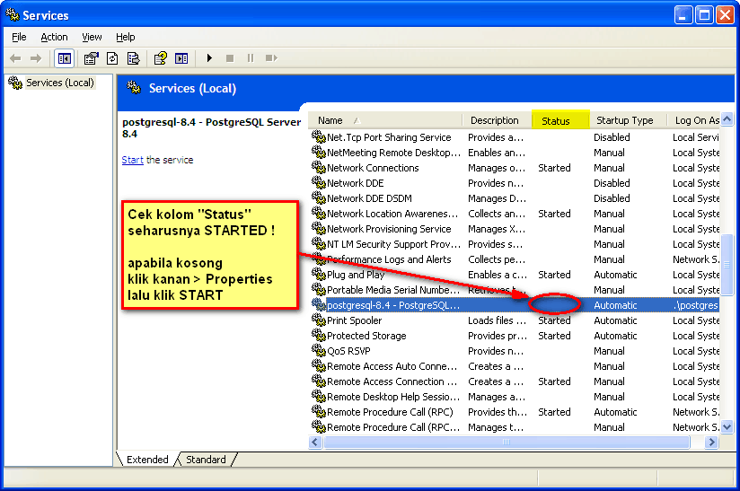The image size is (740, 491).
Task: Click the gear icon of Network DDE
Action: [319, 183]
